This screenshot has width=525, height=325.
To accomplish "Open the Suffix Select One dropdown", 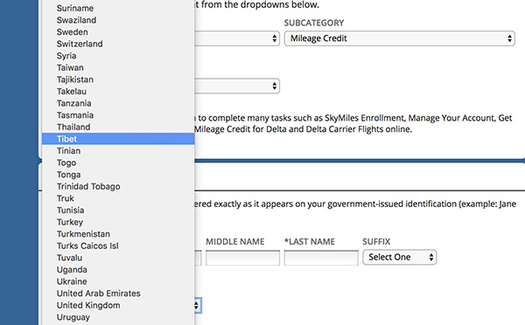I will coord(400,257).
